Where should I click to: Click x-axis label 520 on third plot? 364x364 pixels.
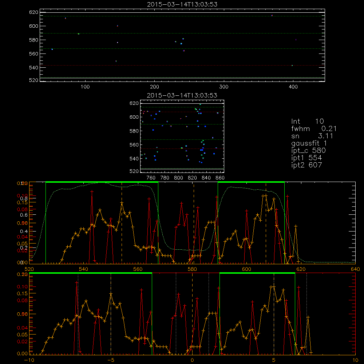click(29, 269)
